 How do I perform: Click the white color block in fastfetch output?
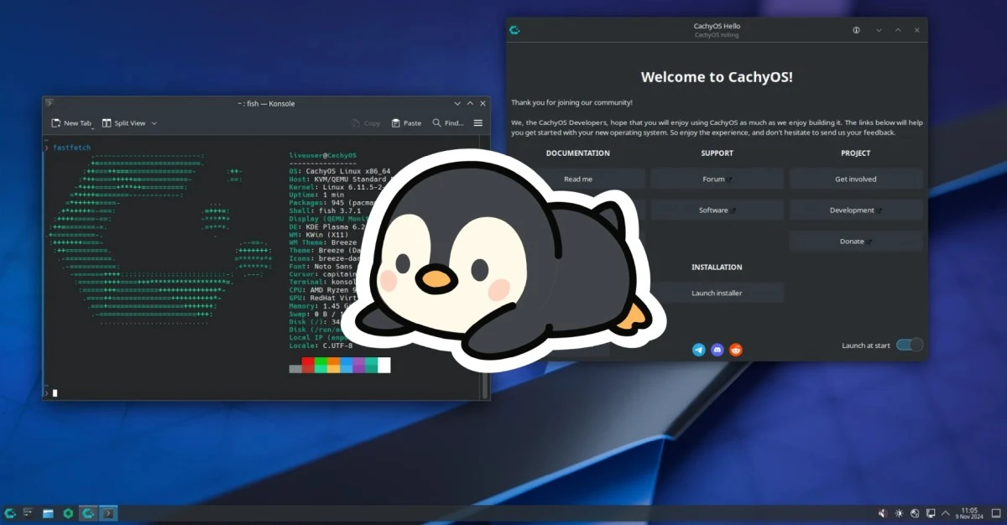[x=384, y=366]
